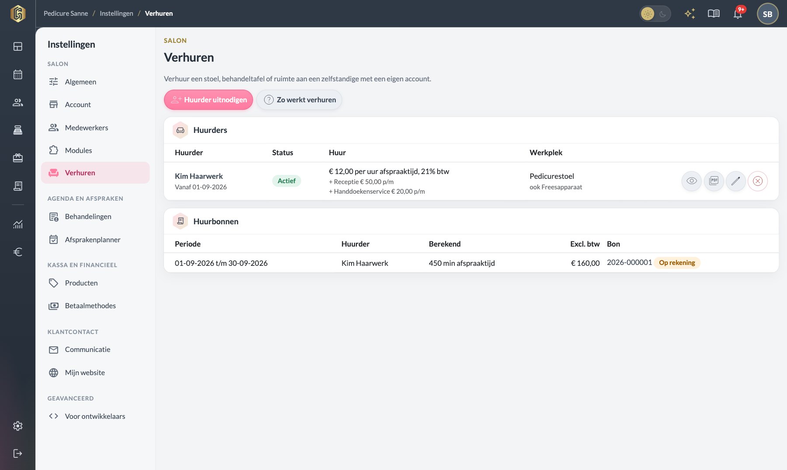Open the statistics chart icon
Viewport: 787px width, 470px height.
(17, 224)
